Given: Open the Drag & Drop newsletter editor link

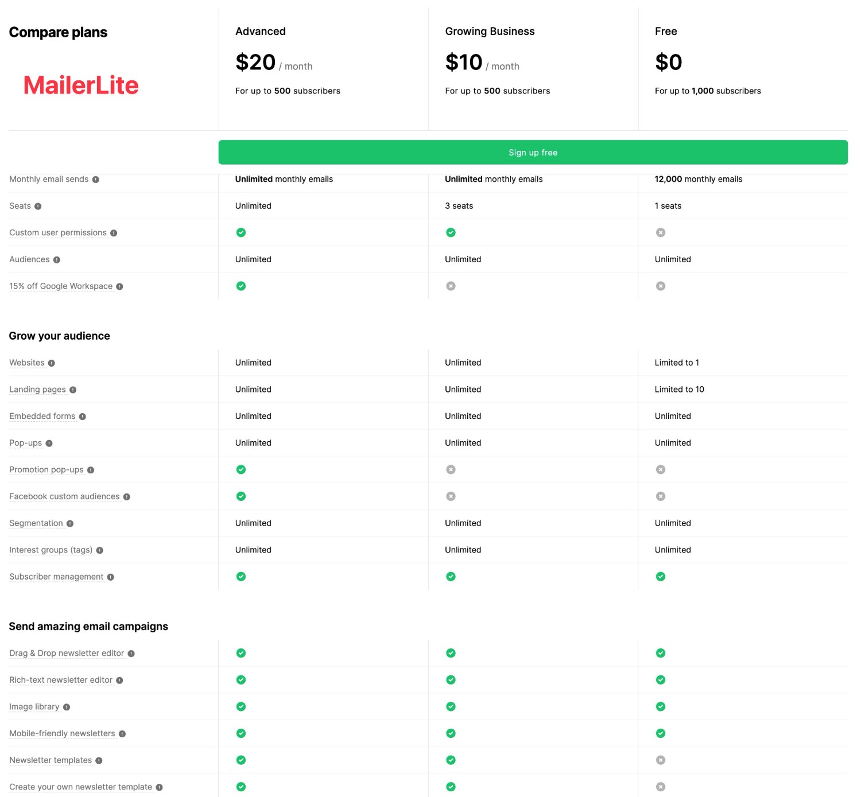Looking at the screenshot, I should 67,653.
